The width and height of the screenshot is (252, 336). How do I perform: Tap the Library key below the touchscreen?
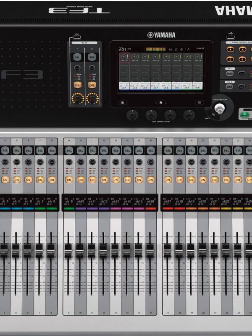pyautogui.click(x=122, y=102)
